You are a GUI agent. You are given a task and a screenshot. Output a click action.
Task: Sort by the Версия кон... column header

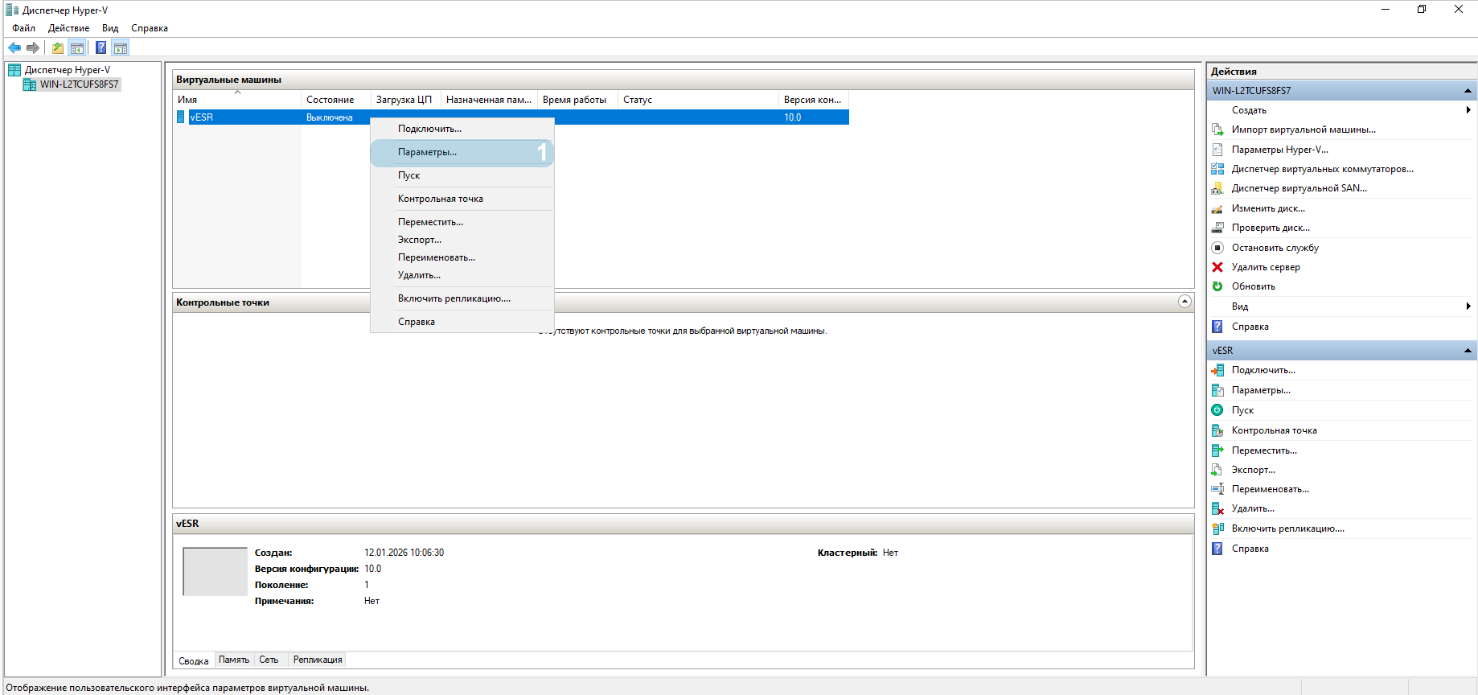[x=814, y=100]
